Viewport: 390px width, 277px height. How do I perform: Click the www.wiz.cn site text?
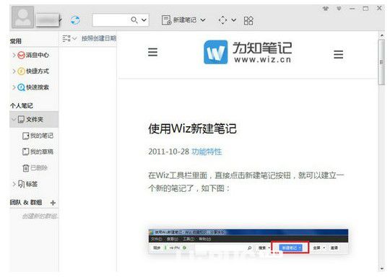(262, 60)
